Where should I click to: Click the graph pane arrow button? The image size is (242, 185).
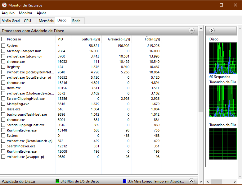(x=212, y=31)
